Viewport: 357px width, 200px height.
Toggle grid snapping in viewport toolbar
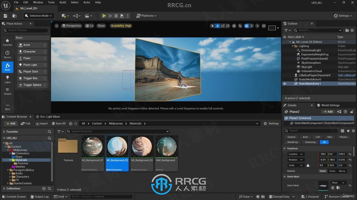[x=247, y=26]
